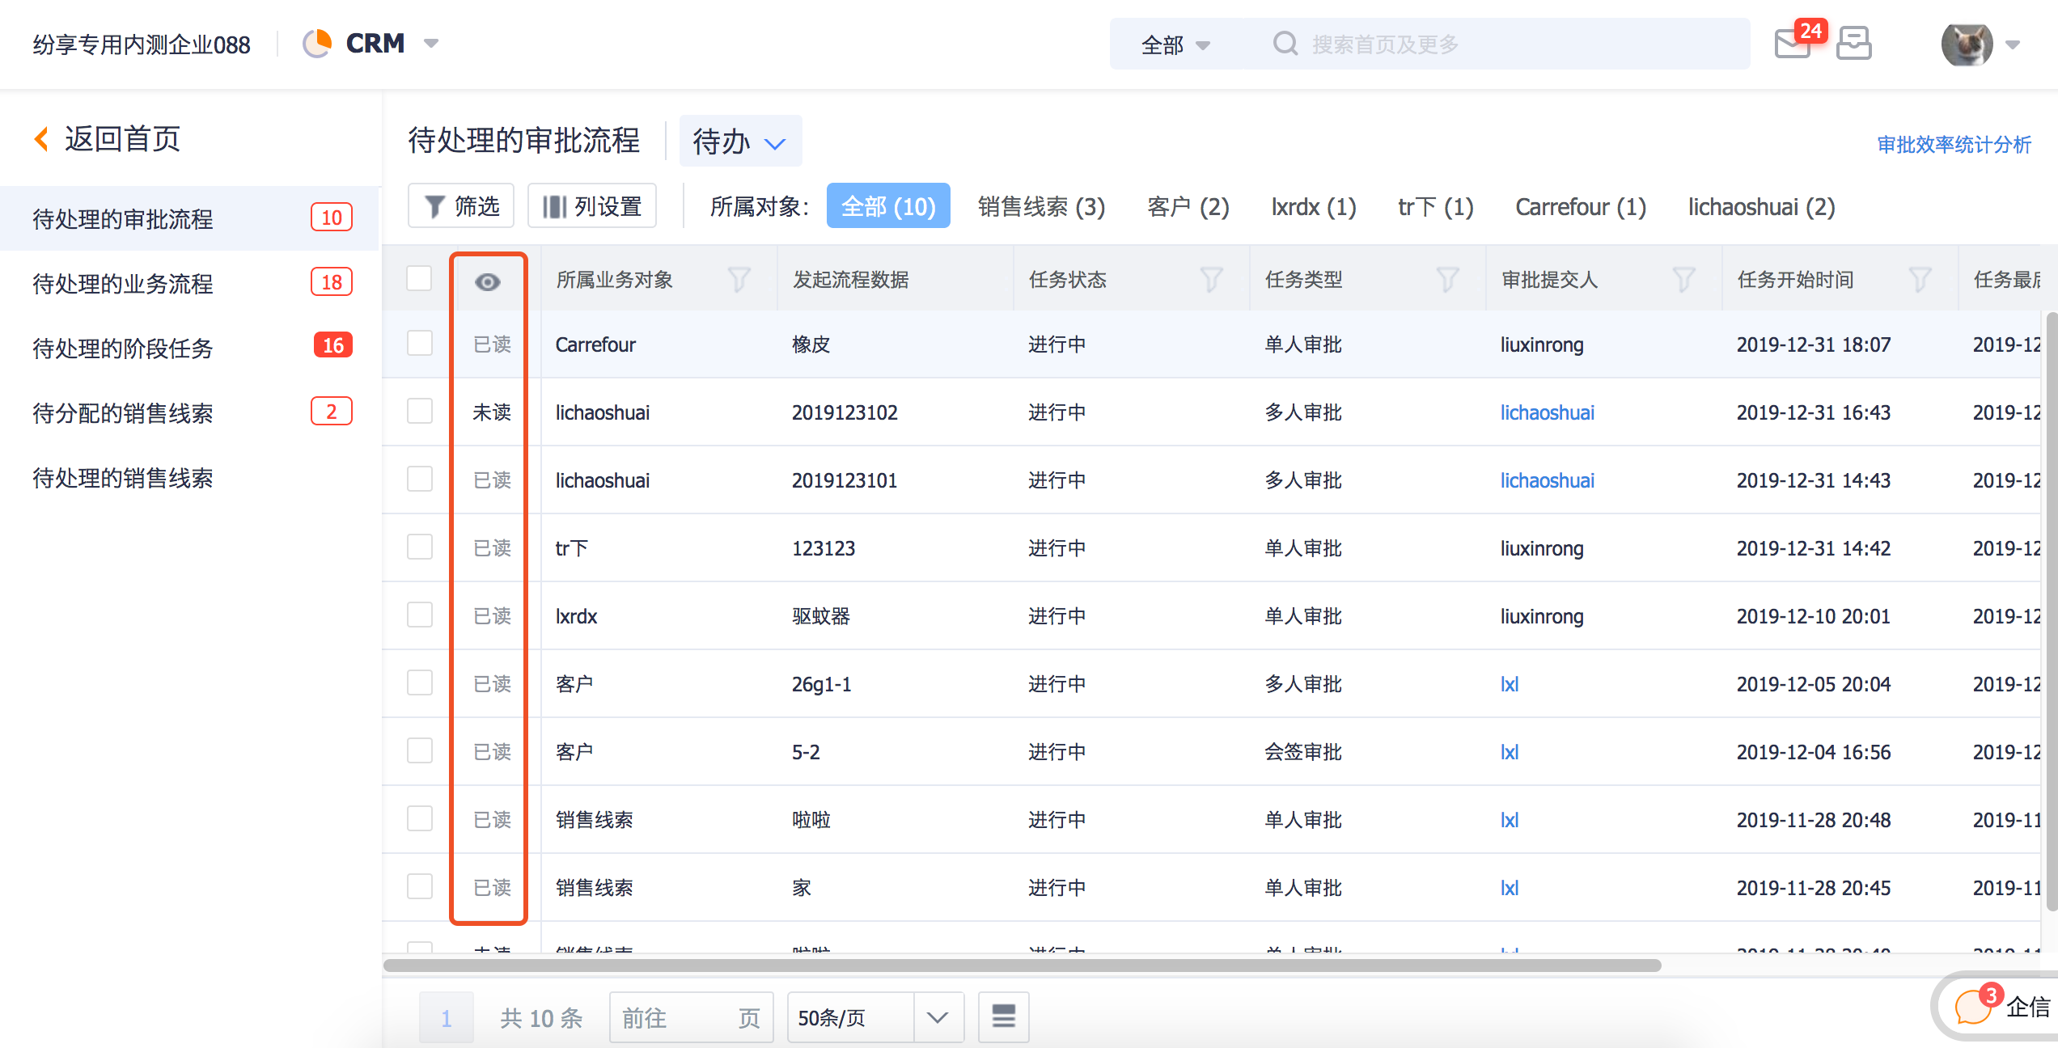Open submitter link lichaoshuai in 2019123102 row
Viewport: 2058px width, 1048px height.
pos(1547,412)
